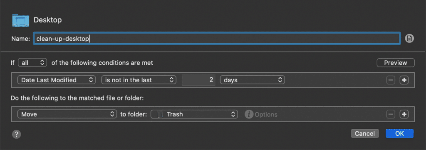Viewport: 426px width, 150px height.
Task: Expand the Date Last Modified attribute dropdown
Action: [57, 80]
